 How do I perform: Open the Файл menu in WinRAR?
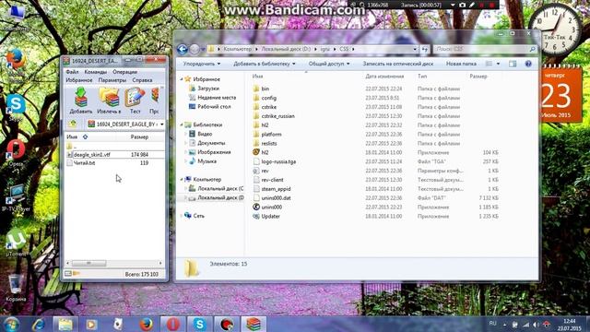[x=72, y=72]
